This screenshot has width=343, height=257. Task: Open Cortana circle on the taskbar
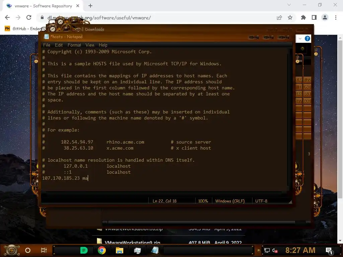coord(28,250)
